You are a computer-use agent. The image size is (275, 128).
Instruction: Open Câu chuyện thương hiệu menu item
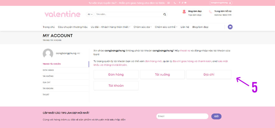coord(73,27)
